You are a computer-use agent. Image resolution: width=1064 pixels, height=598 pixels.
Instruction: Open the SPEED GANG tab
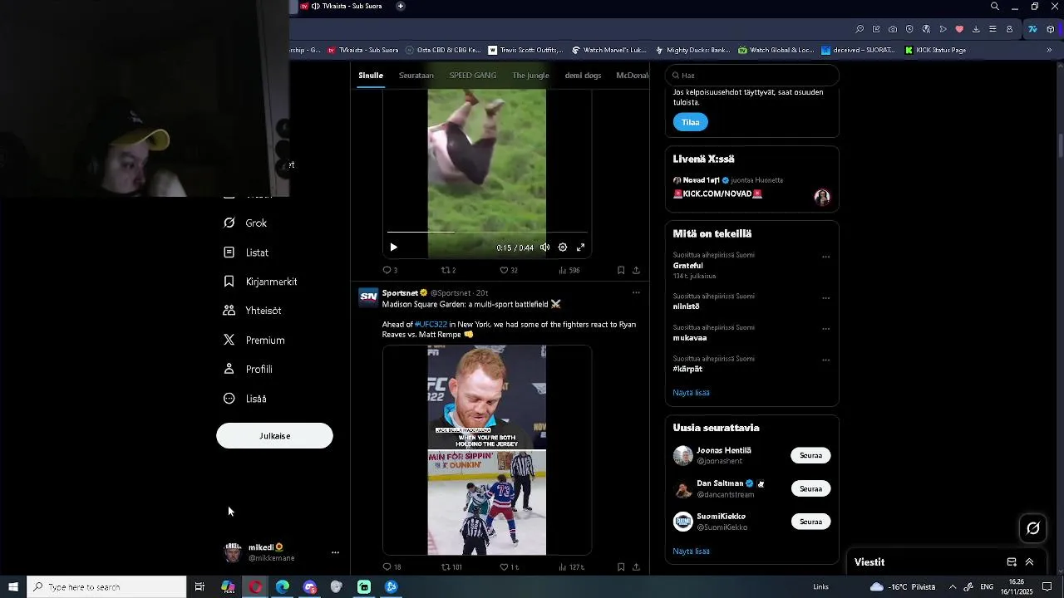[x=473, y=76]
